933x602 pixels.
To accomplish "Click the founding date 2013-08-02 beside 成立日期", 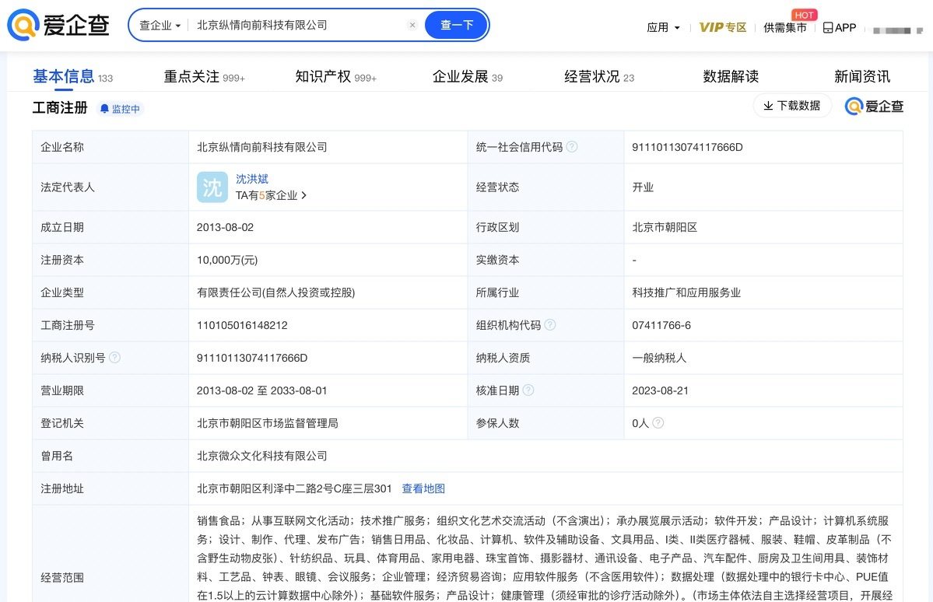I will click(x=225, y=227).
